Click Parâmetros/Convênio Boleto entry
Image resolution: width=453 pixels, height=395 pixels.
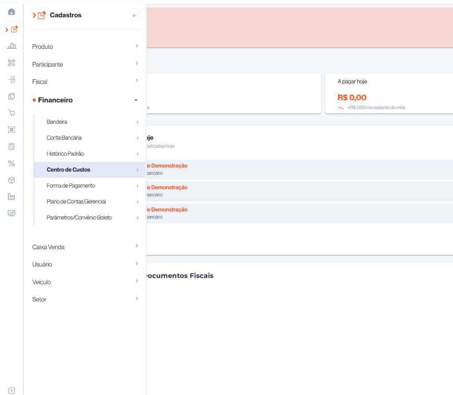(89, 218)
